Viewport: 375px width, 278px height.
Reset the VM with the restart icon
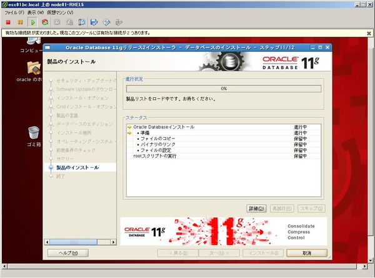click(45, 22)
